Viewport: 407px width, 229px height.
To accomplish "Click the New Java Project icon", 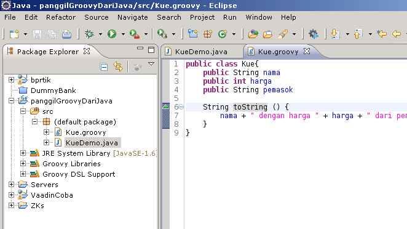I will pyautogui.click(x=192, y=34).
